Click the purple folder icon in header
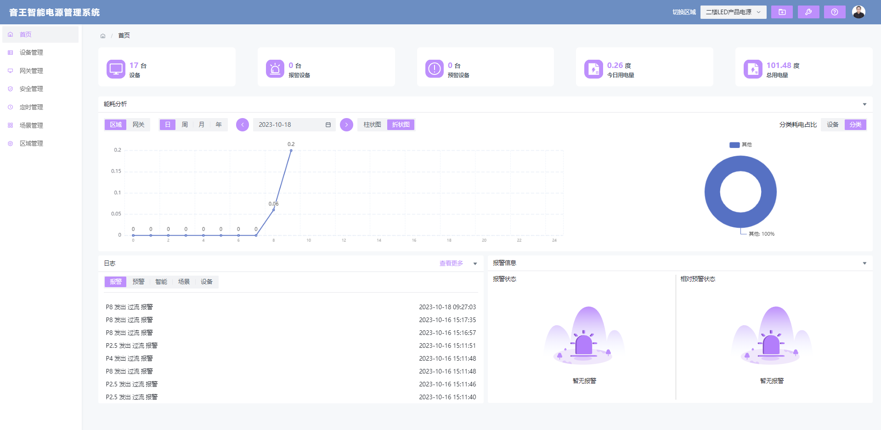The height and width of the screenshot is (430, 881). coord(782,12)
